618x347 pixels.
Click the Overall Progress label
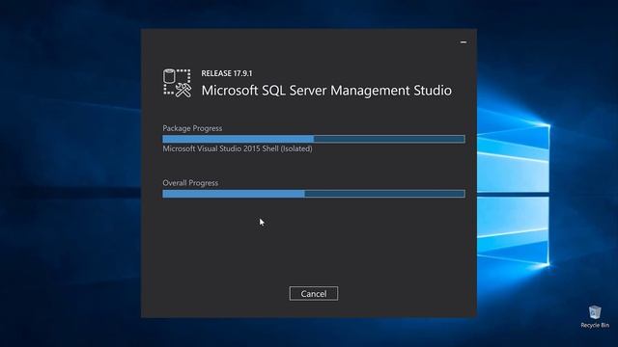coord(190,183)
